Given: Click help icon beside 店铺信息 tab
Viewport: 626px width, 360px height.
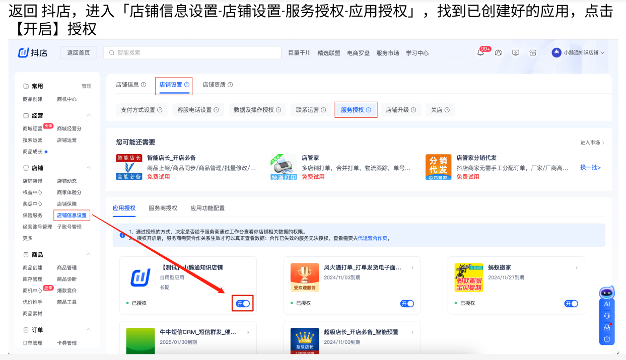Looking at the screenshot, I should [144, 85].
